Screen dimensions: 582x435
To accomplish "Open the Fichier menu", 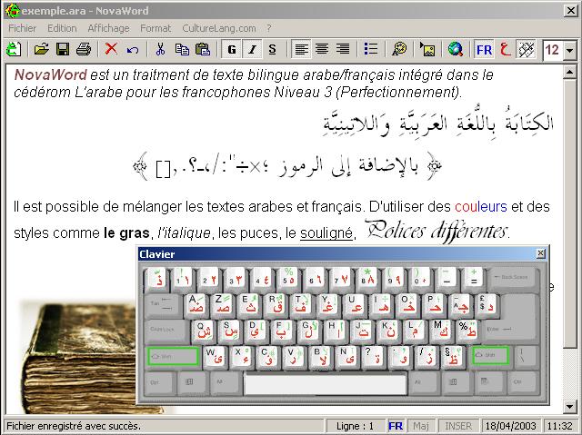I will point(22,28).
